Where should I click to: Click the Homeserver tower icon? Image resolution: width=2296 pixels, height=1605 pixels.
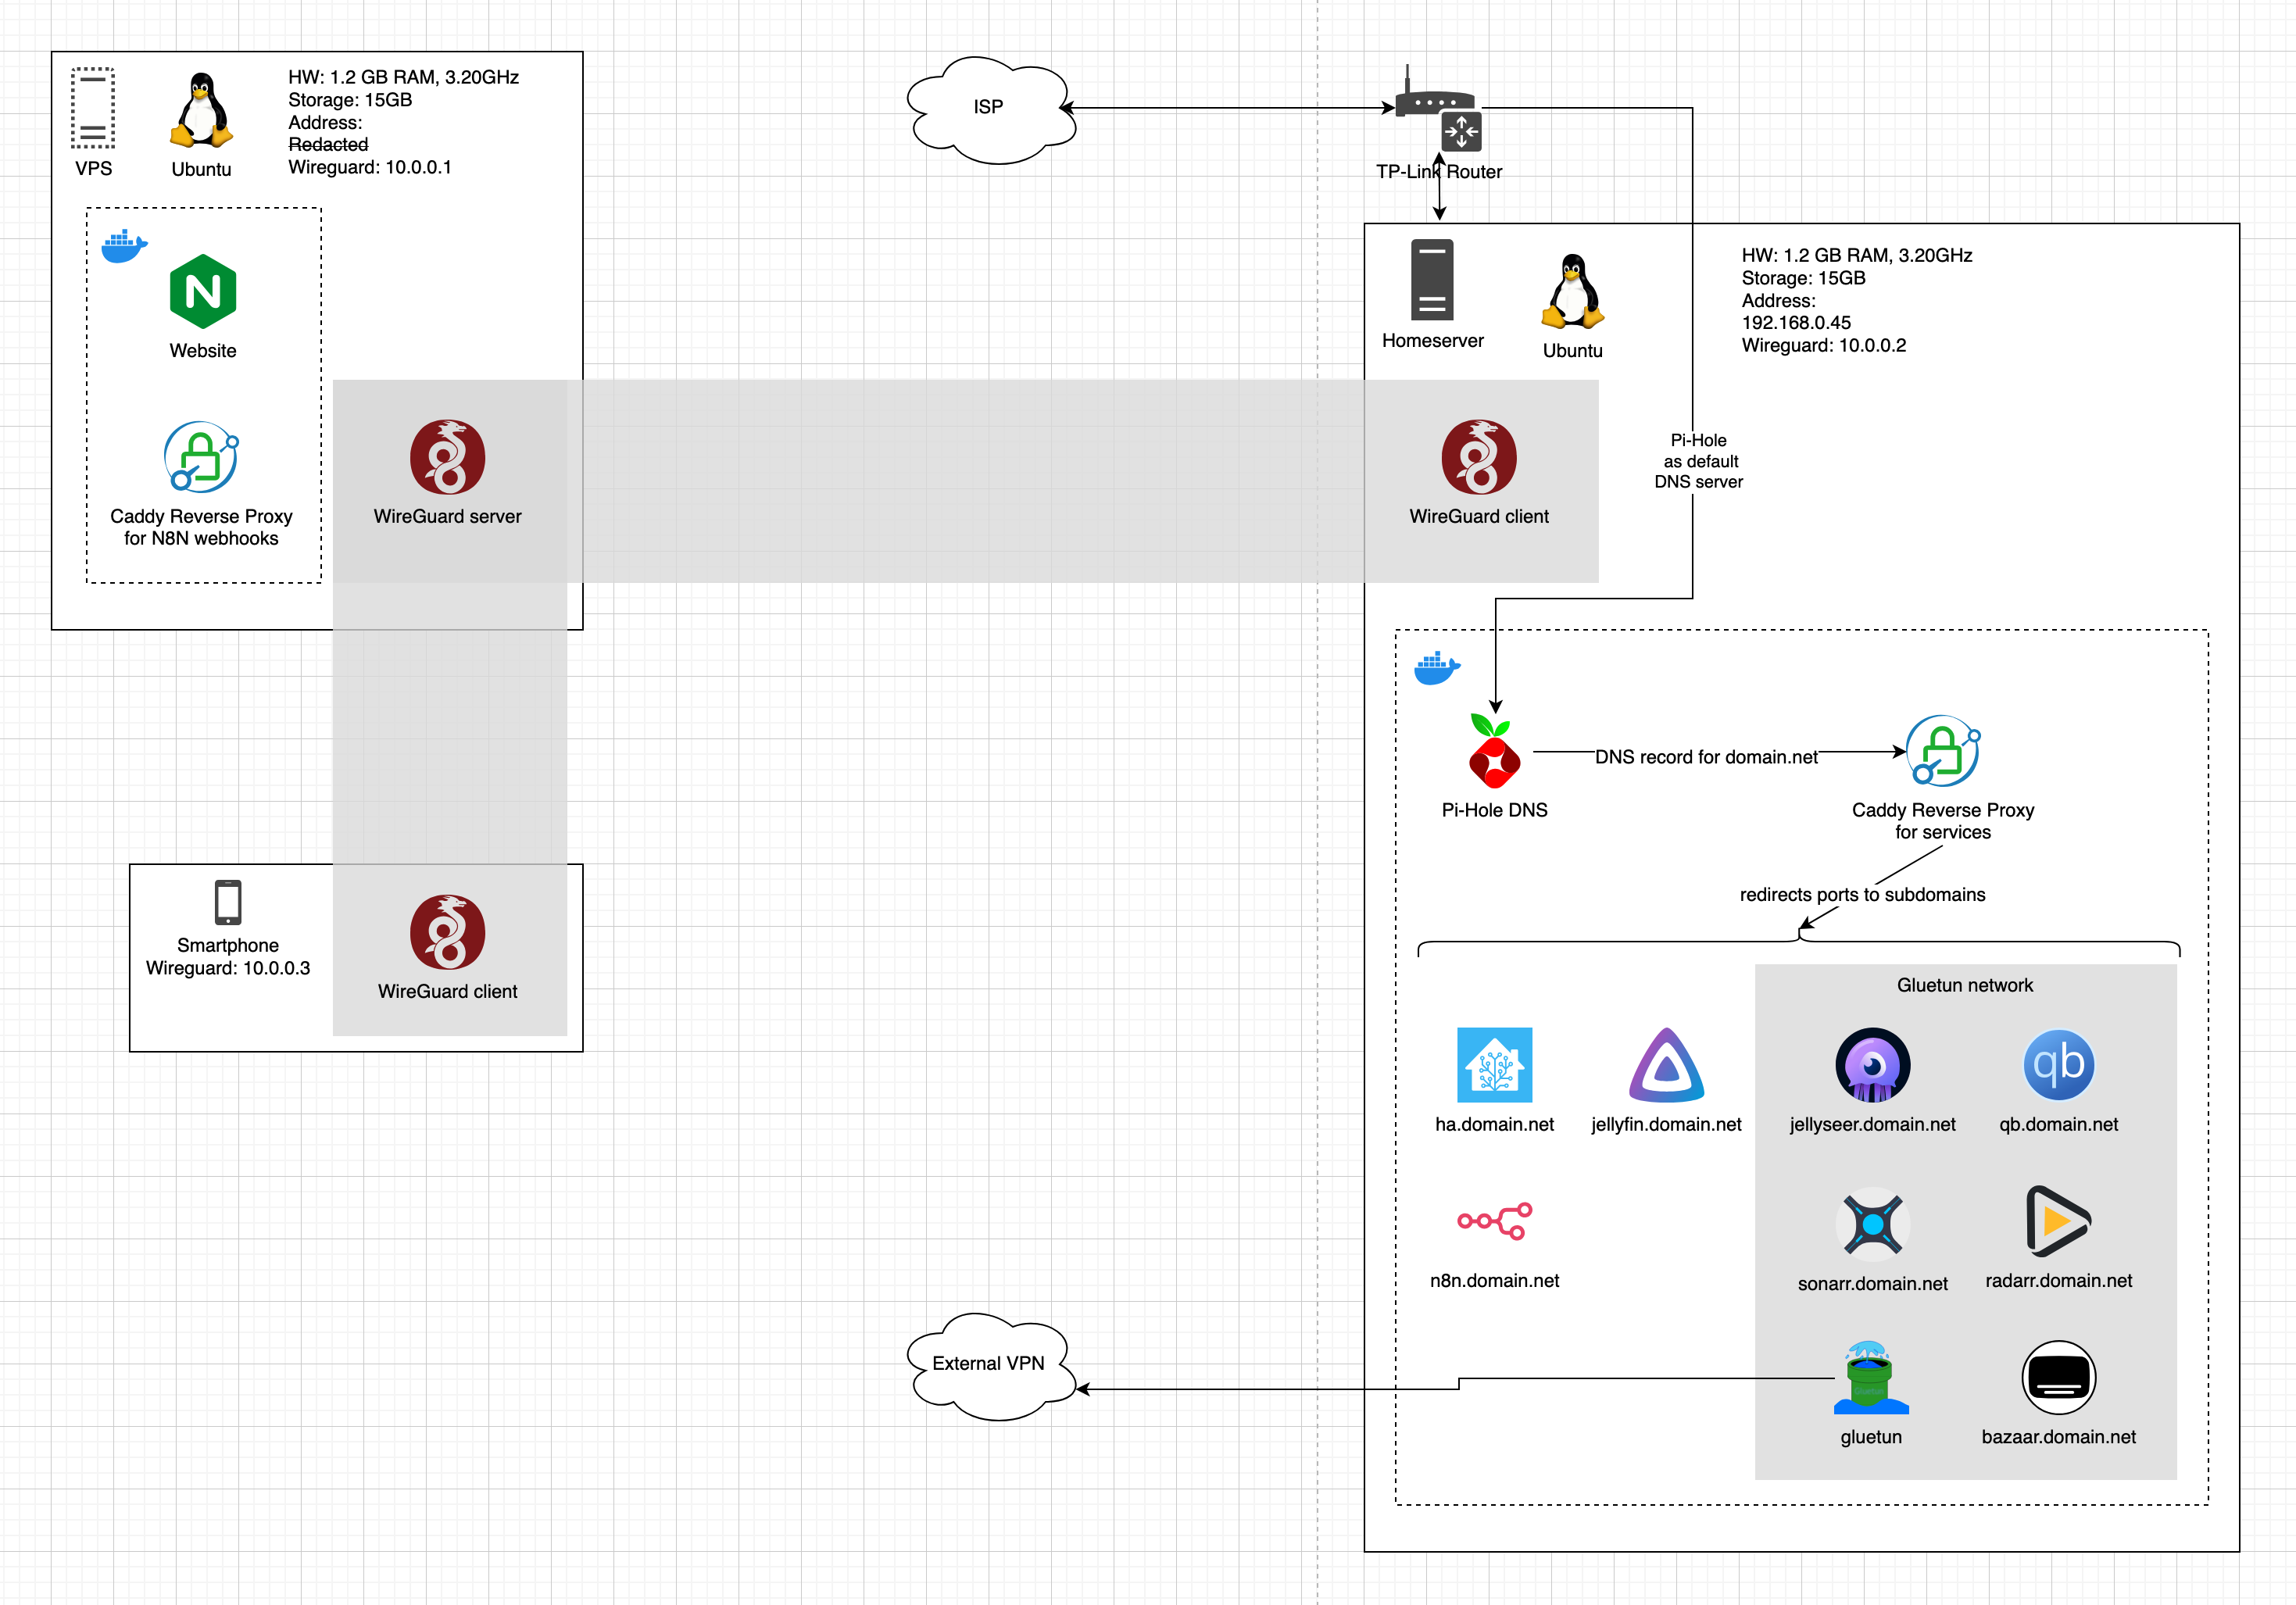tap(1432, 280)
